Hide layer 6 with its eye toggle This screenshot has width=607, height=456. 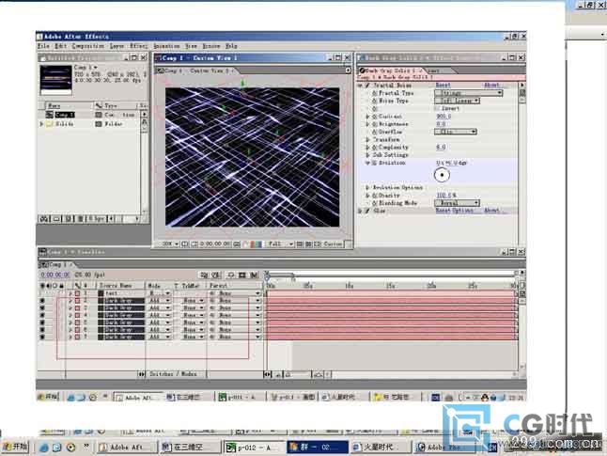point(42,330)
